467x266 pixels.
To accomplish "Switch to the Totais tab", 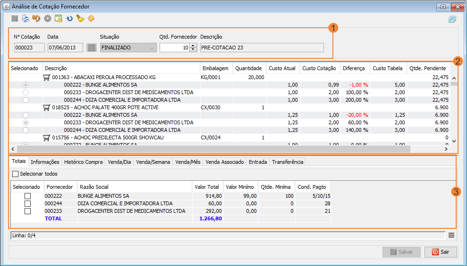I will [x=19, y=161].
